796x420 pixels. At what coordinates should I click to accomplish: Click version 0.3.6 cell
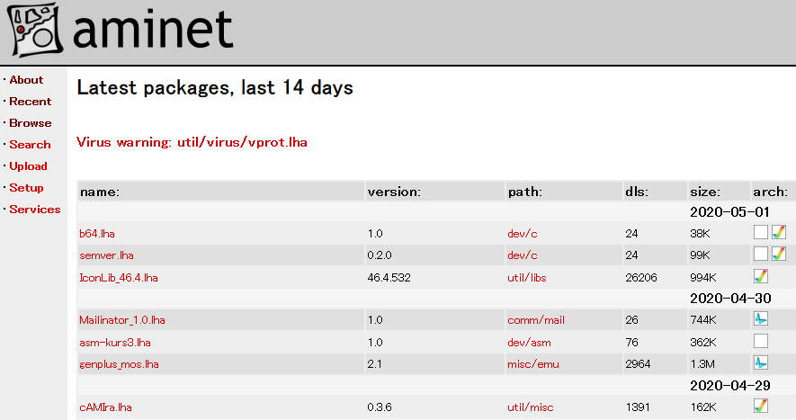(380, 407)
